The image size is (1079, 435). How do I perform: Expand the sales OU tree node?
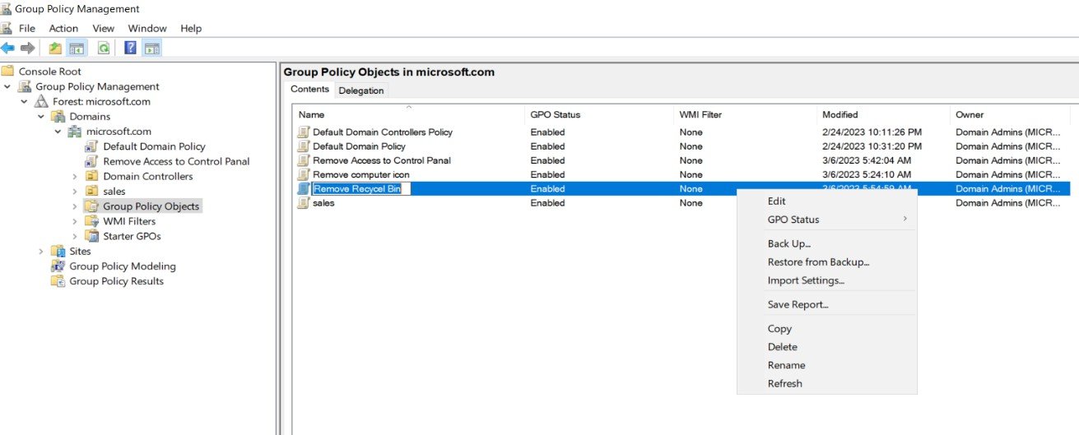tap(75, 191)
